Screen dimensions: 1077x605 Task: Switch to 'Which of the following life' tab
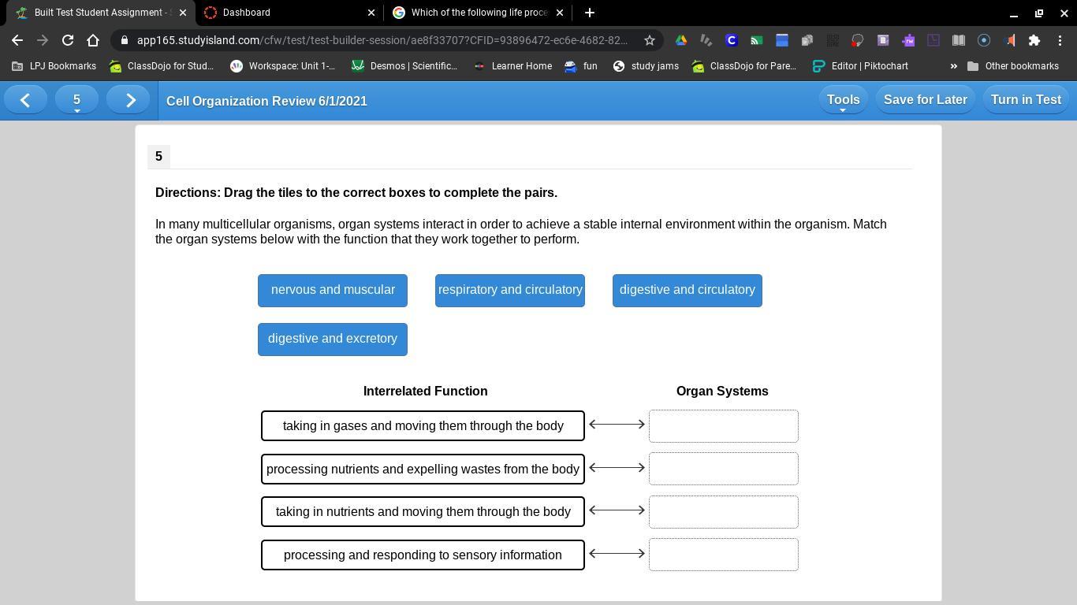click(479, 13)
